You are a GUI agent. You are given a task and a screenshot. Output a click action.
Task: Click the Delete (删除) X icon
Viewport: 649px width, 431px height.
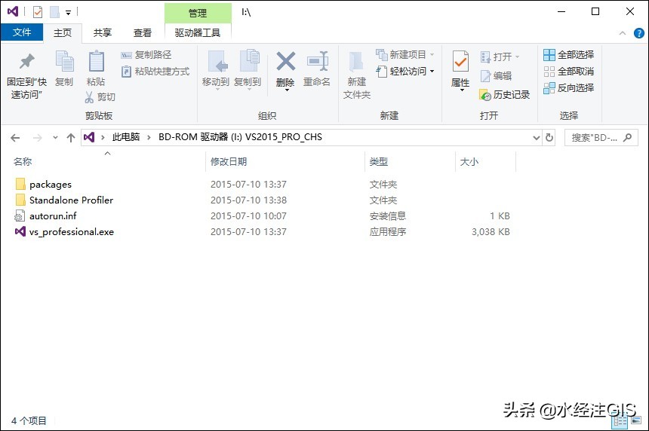click(285, 62)
